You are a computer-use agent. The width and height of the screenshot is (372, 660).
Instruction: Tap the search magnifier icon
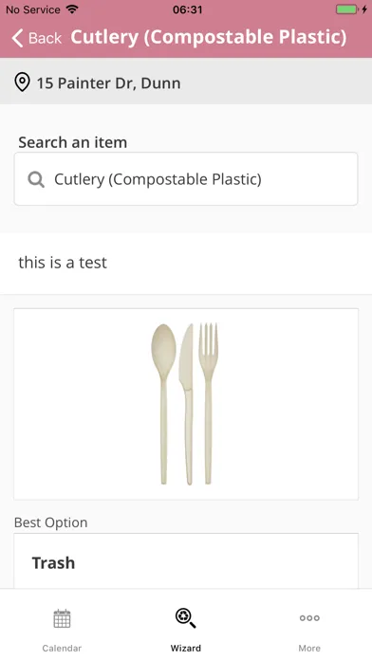[36, 180]
